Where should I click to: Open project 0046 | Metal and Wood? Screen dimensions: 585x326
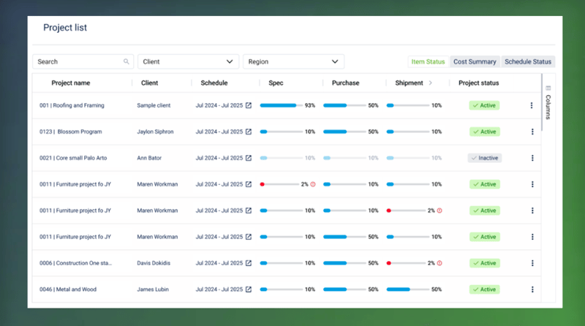coord(68,289)
